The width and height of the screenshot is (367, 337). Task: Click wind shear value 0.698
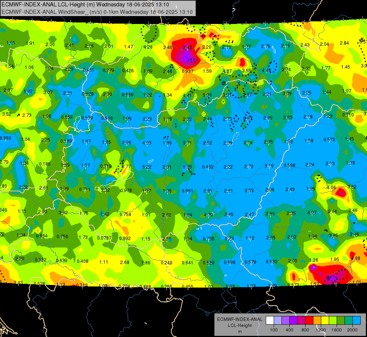[229, 262]
